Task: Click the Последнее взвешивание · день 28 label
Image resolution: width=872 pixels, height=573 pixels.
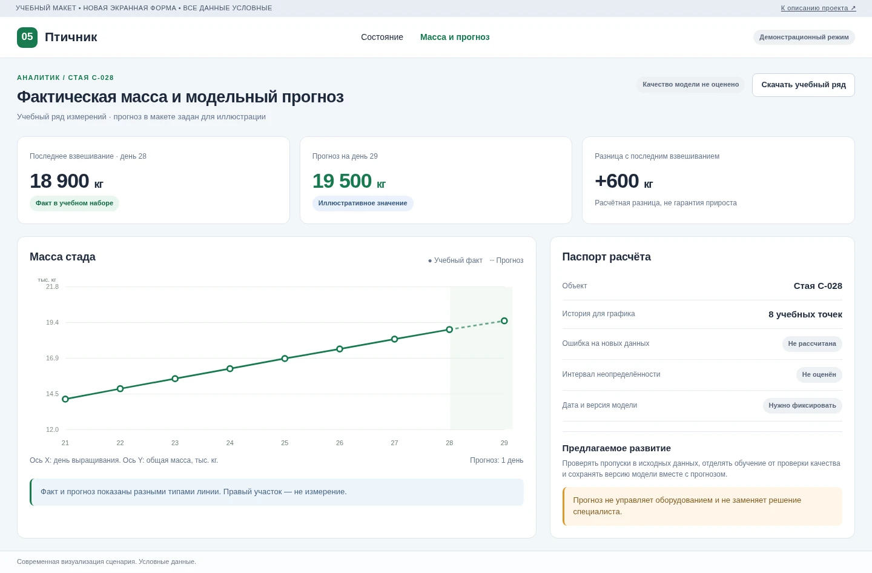Action: pyautogui.click(x=88, y=156)
